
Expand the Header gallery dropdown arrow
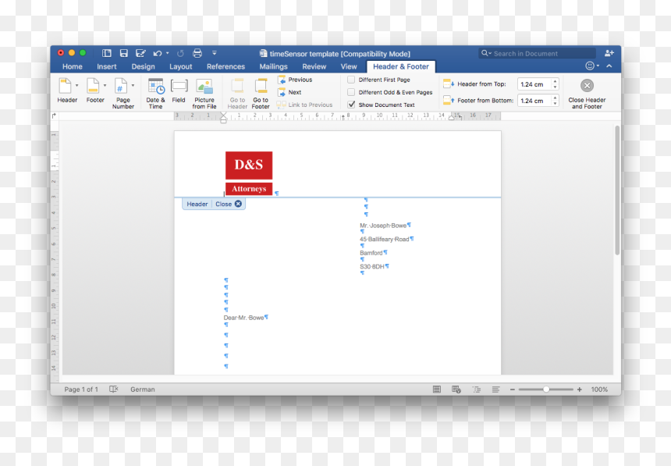[77, 86]
